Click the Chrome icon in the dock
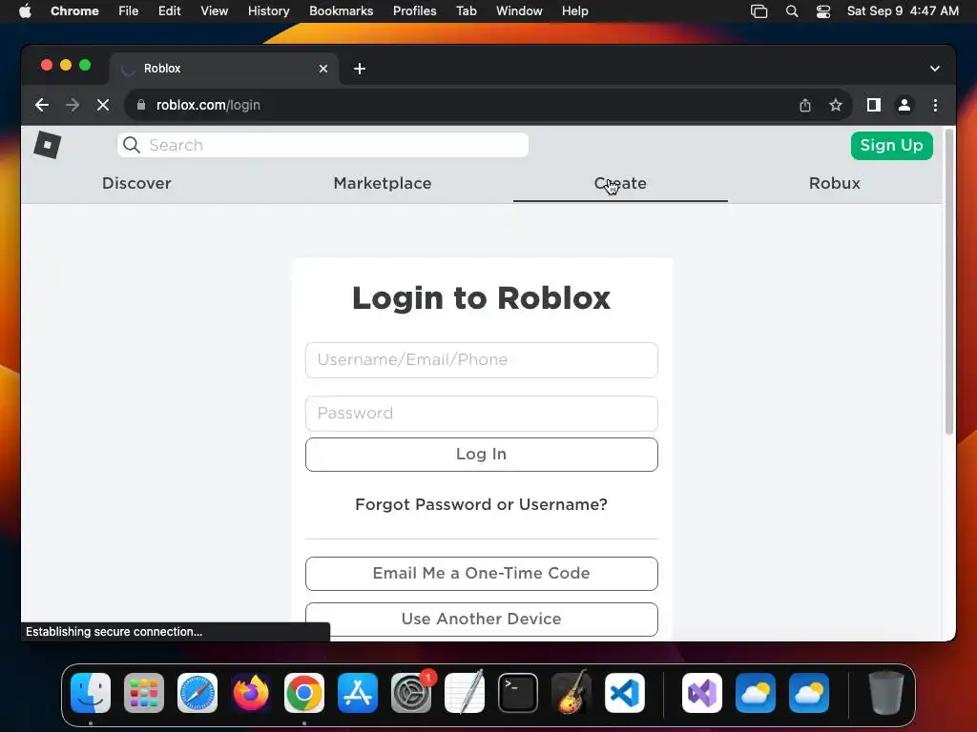The width and height of the screenshot is (977, 732). click(304, 693)
